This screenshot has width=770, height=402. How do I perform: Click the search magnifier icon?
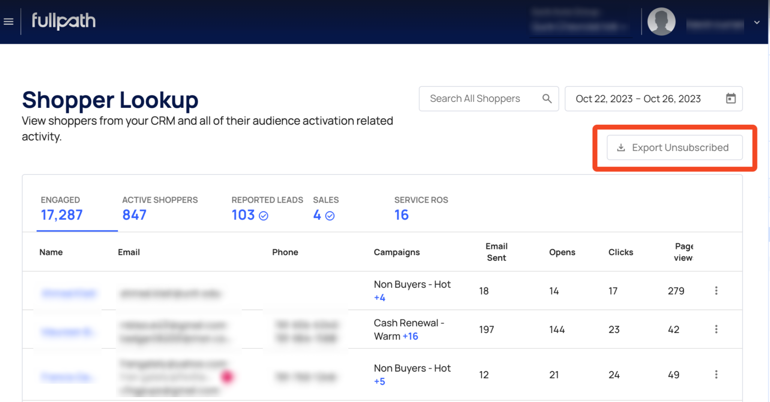click(547, 99)
